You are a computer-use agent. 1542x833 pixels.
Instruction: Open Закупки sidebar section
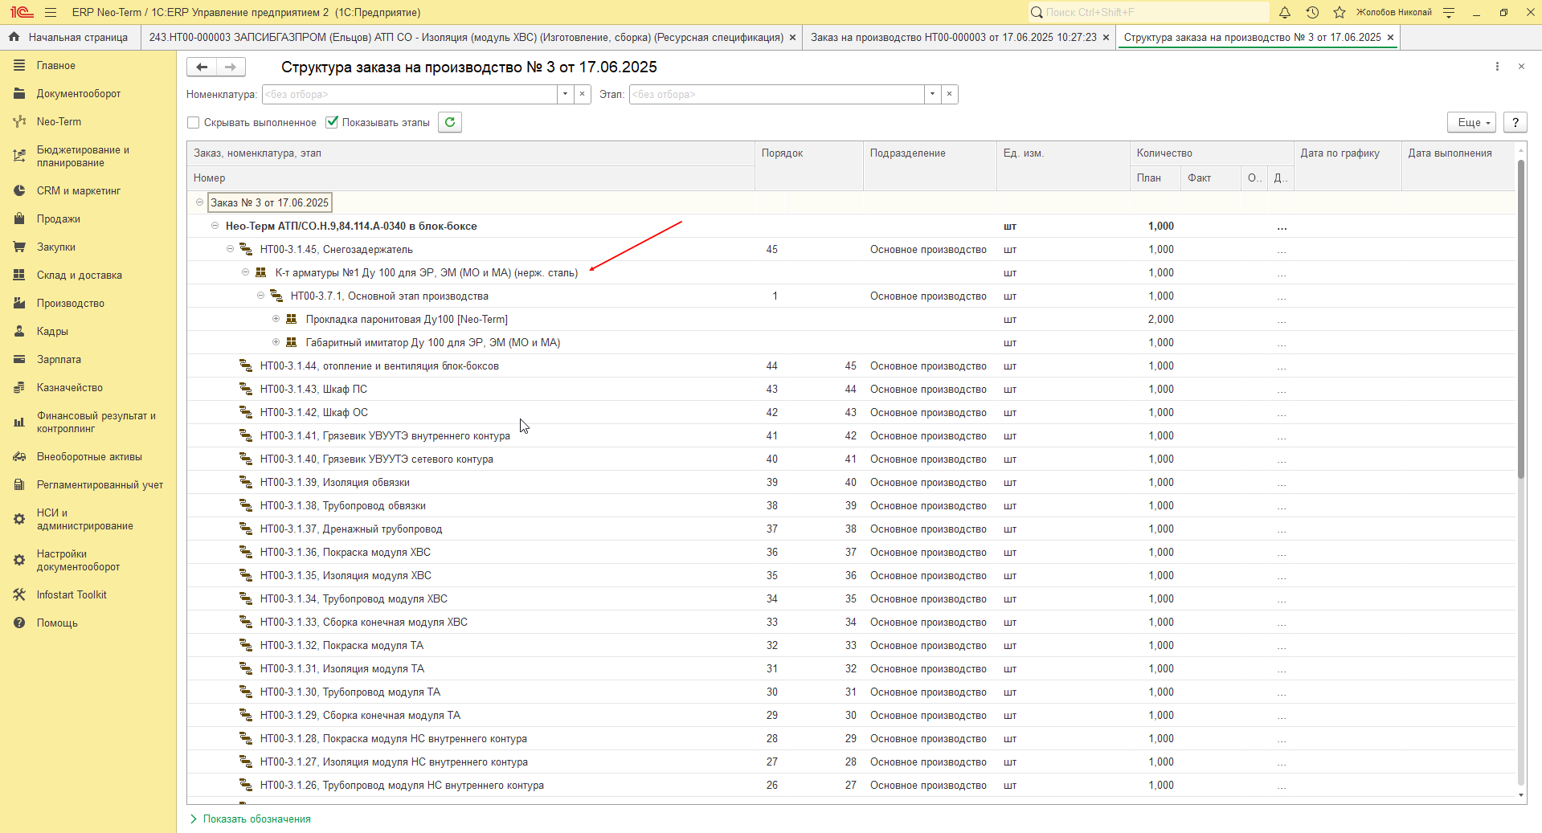click(x=55, y=247)
